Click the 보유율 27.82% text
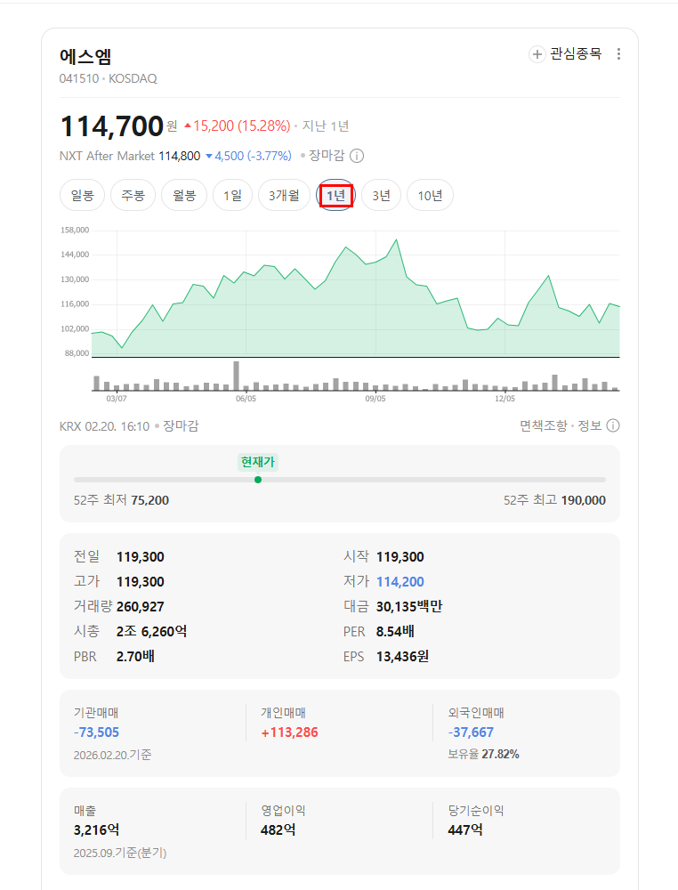 tap(483, 755)
